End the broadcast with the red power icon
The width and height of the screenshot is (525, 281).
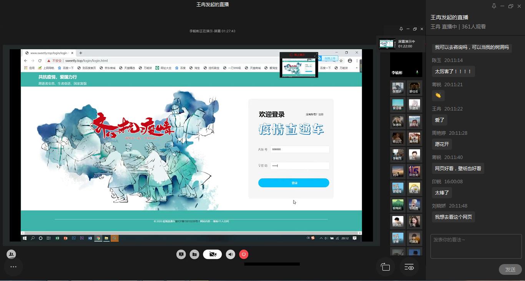tap(244, 254)
